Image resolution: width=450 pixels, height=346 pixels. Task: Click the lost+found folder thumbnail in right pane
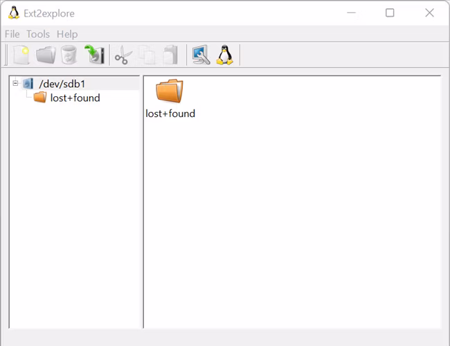coord(170,91)
